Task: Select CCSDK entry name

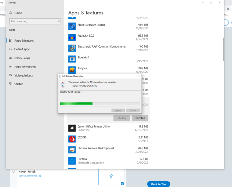Action: [x=81, y=137]
